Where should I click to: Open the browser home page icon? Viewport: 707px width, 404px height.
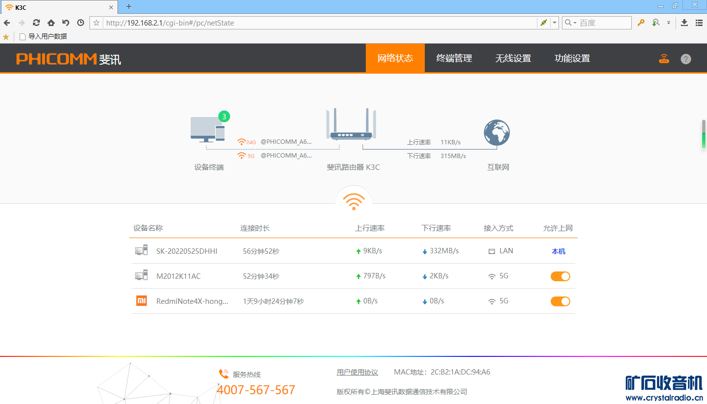coord(51,23)
